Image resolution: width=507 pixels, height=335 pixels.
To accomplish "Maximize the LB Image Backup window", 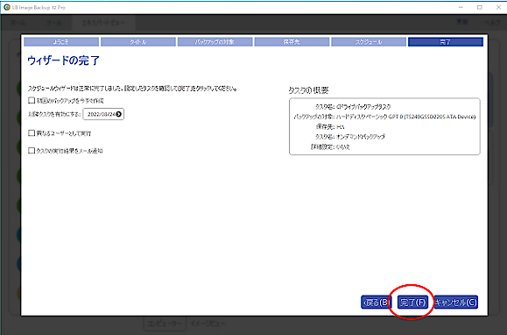I will [x=480, y=7].
